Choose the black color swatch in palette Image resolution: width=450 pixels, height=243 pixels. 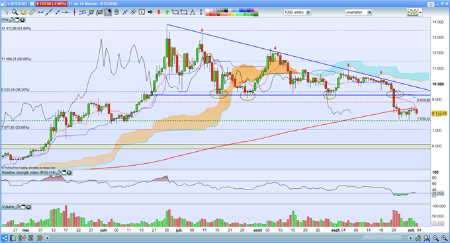226,11
